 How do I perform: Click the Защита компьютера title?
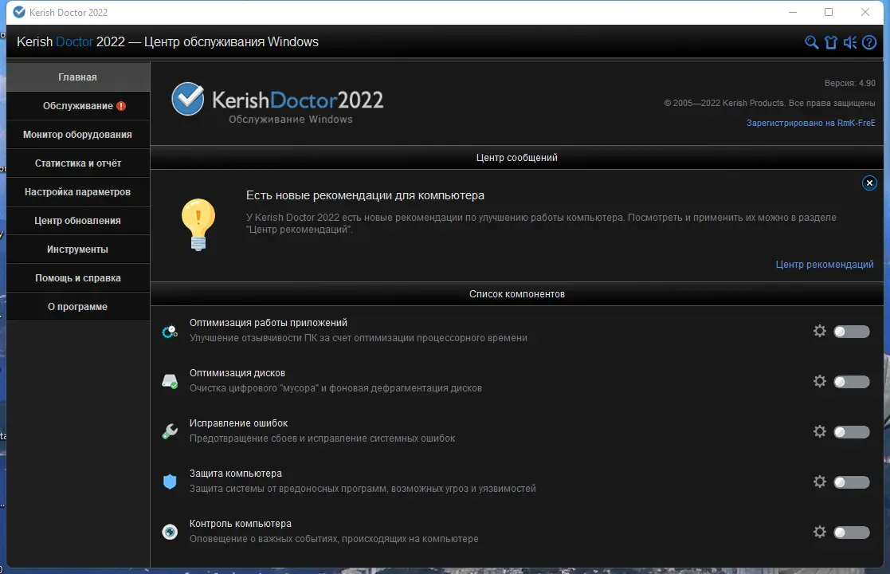[x=236, y=474]
